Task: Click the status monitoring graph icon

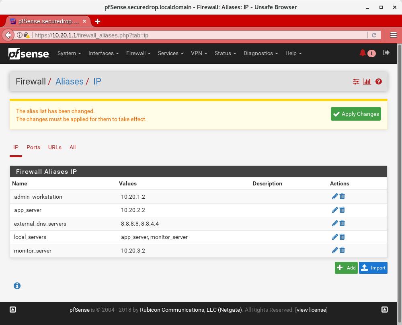Action: (x=367, y=81)
